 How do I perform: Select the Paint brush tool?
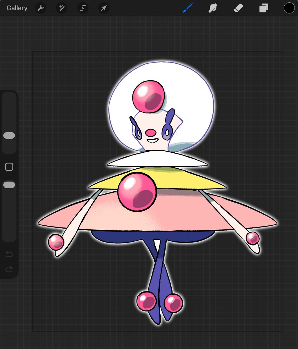pyautogui.click(x=188, y=8)
